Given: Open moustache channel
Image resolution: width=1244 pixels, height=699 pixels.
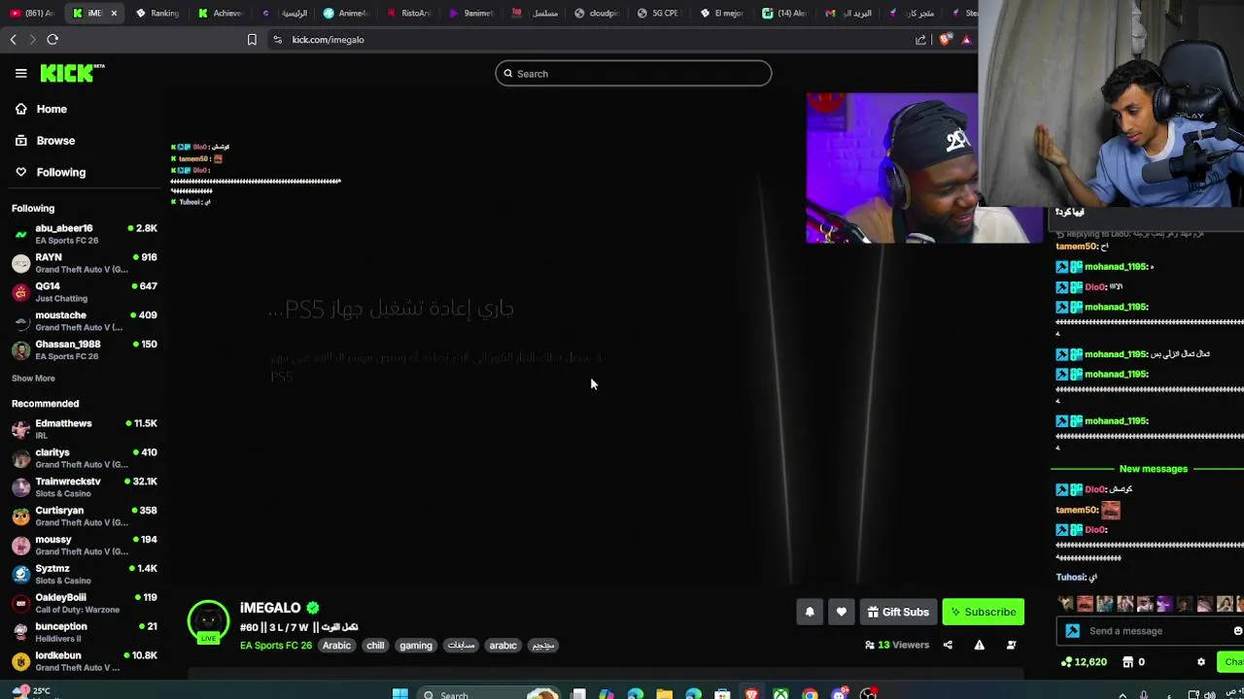Looking at the screenshot, I should 84,321.
